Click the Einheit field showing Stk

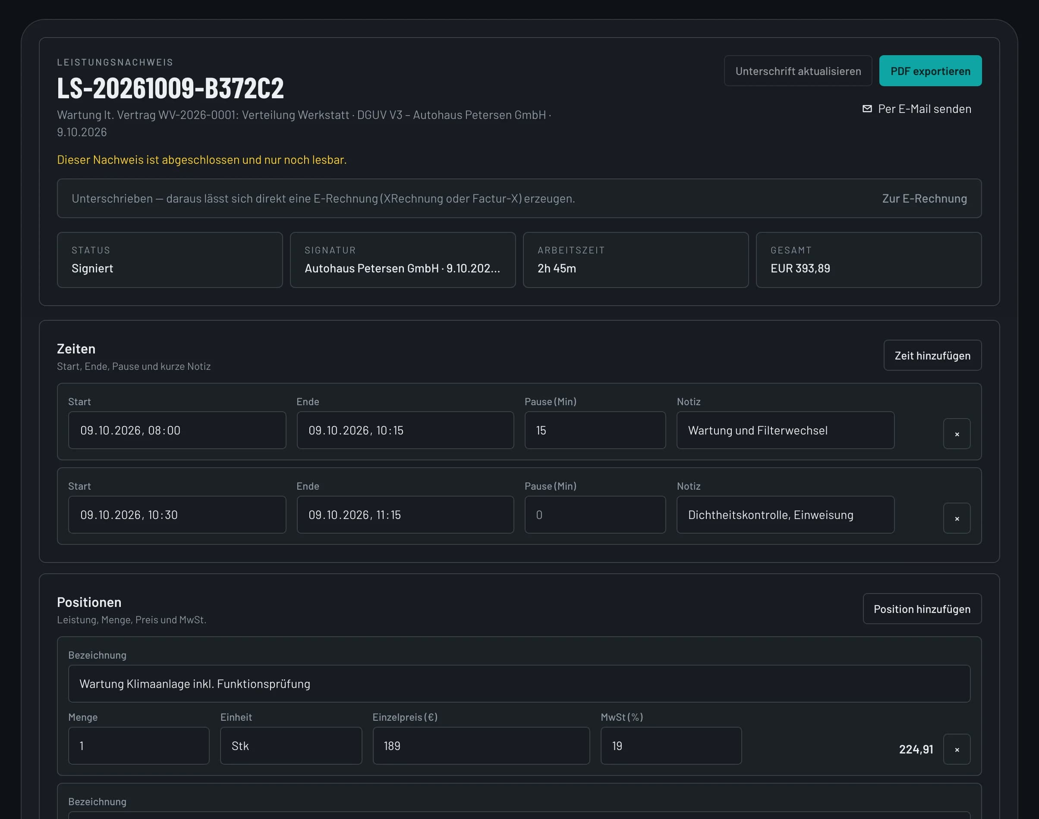(291, 746)
